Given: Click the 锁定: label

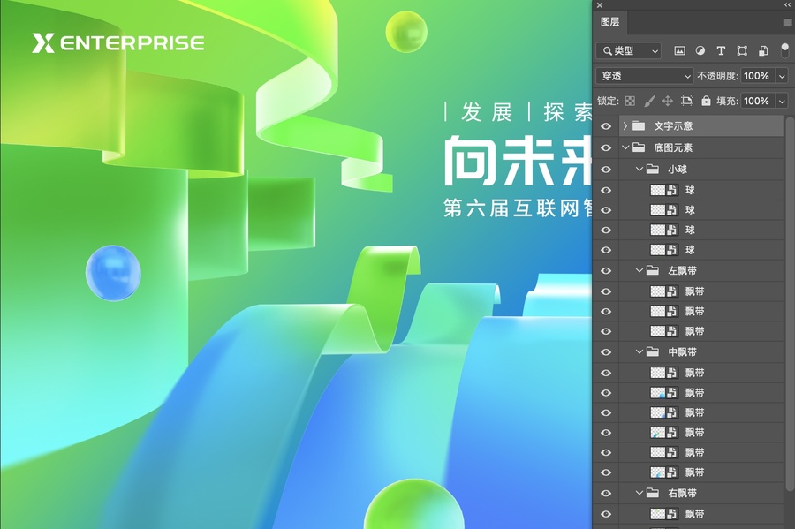Looking at the screenshot, I should (608, 101).
